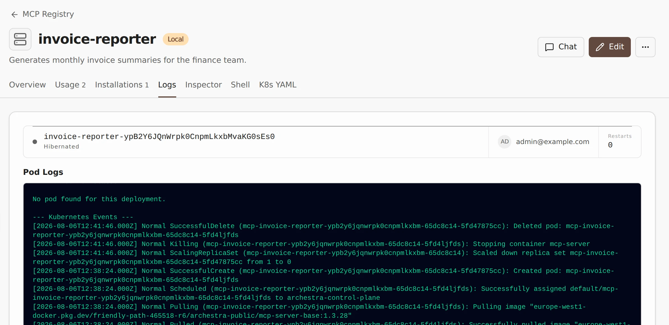Click the Edit button
The width and height of the screenshot is (669, 325).
click(610, 47)
